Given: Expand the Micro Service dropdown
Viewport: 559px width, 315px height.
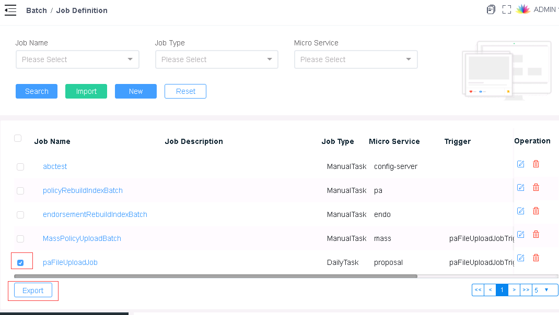Looking at the screenshot, I should [x=356, y=59].
